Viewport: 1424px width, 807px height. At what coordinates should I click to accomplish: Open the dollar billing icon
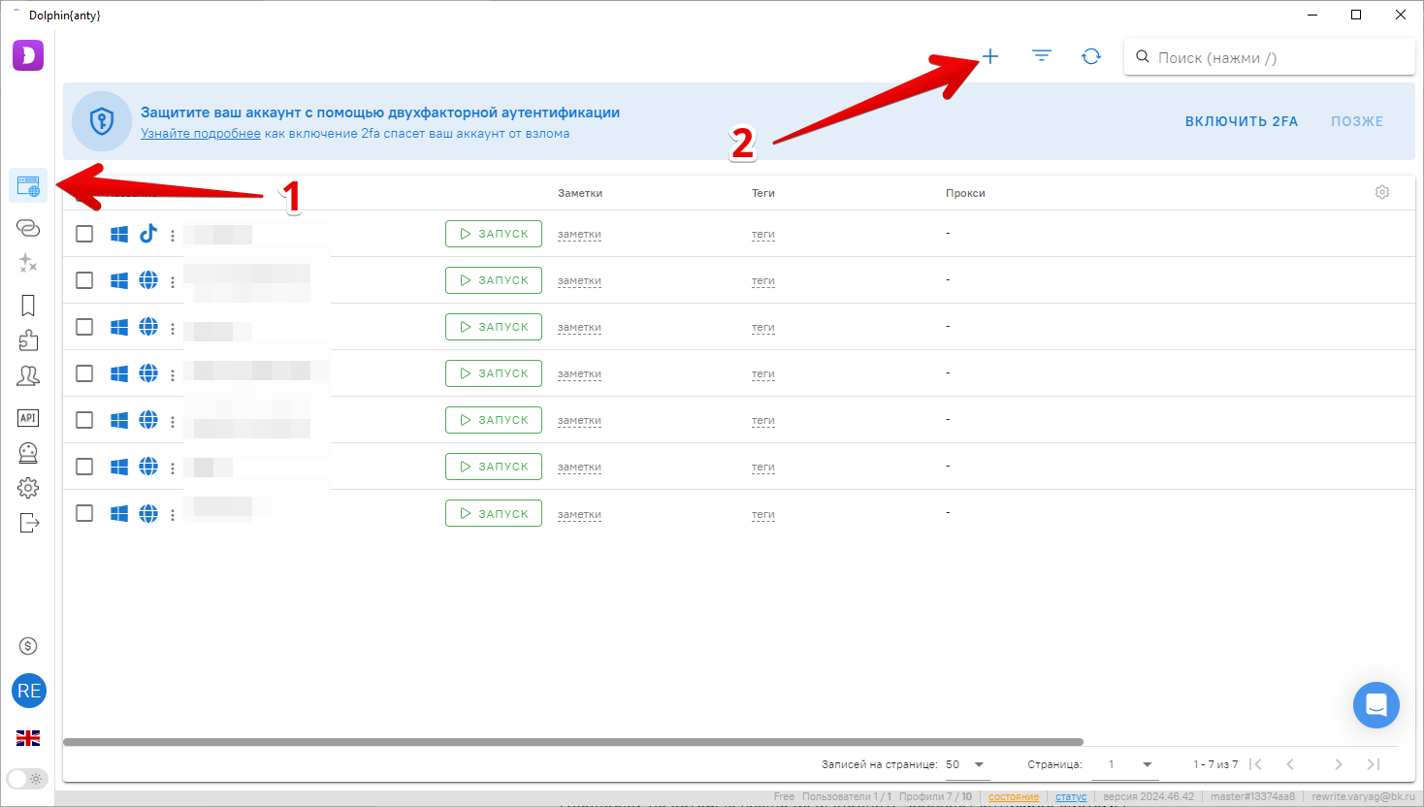tap(28, 646)
